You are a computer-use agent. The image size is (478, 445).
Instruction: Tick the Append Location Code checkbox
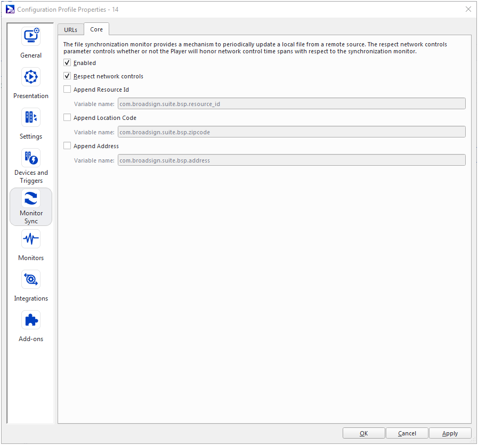67,118
